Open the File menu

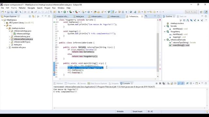point(2,8)
